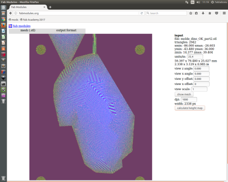Focus the view x offset field

click(202, 84)
